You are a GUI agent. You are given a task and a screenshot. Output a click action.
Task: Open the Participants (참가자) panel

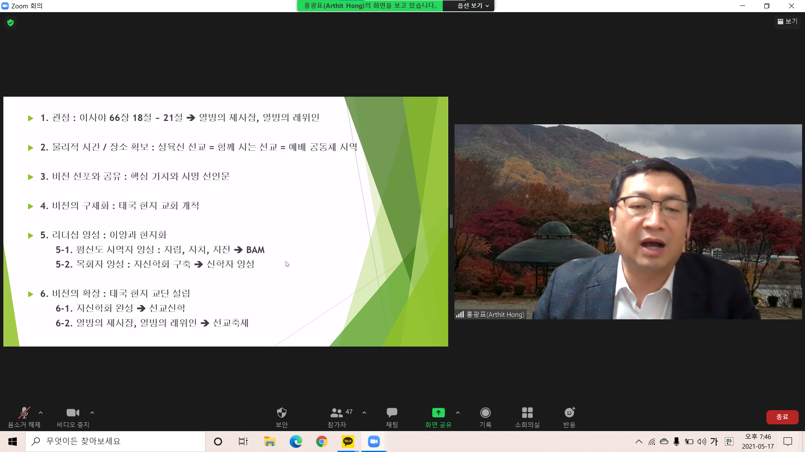pos(337,417)
